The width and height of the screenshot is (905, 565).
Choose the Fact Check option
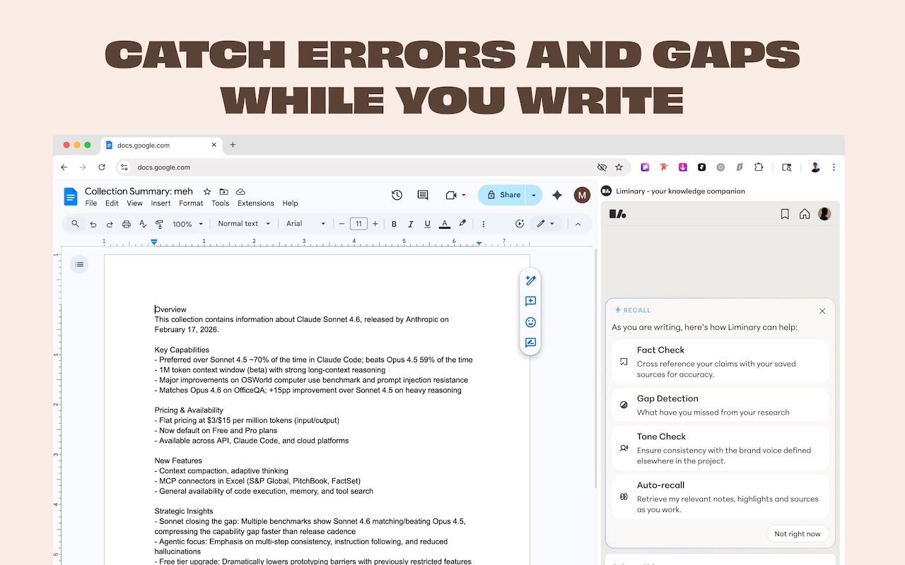pyautogui.click(x=720, y=362)
